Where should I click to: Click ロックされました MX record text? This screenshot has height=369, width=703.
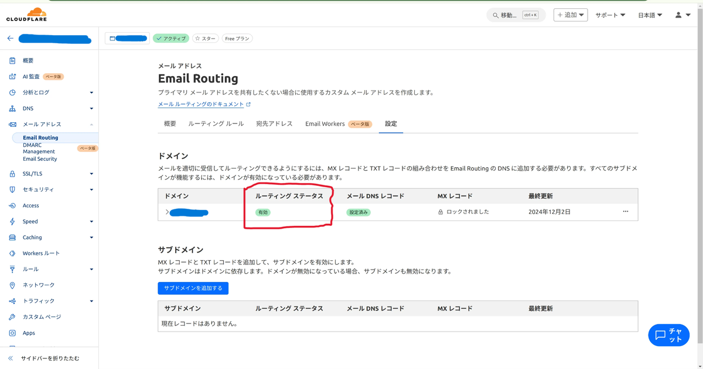(x=467, y=212)
